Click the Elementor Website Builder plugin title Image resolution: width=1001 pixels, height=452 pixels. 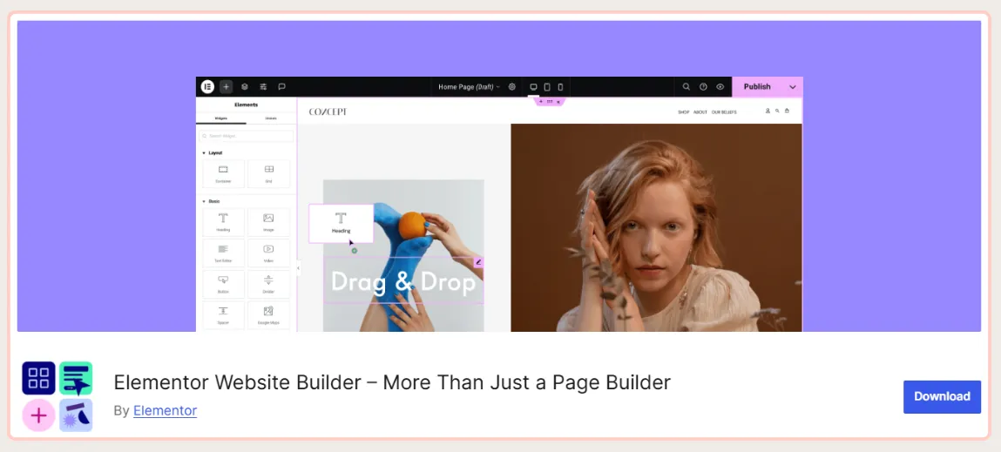(x=392, y=382)
